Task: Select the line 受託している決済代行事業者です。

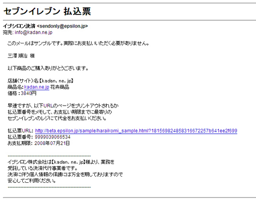Action: (43, 168)
